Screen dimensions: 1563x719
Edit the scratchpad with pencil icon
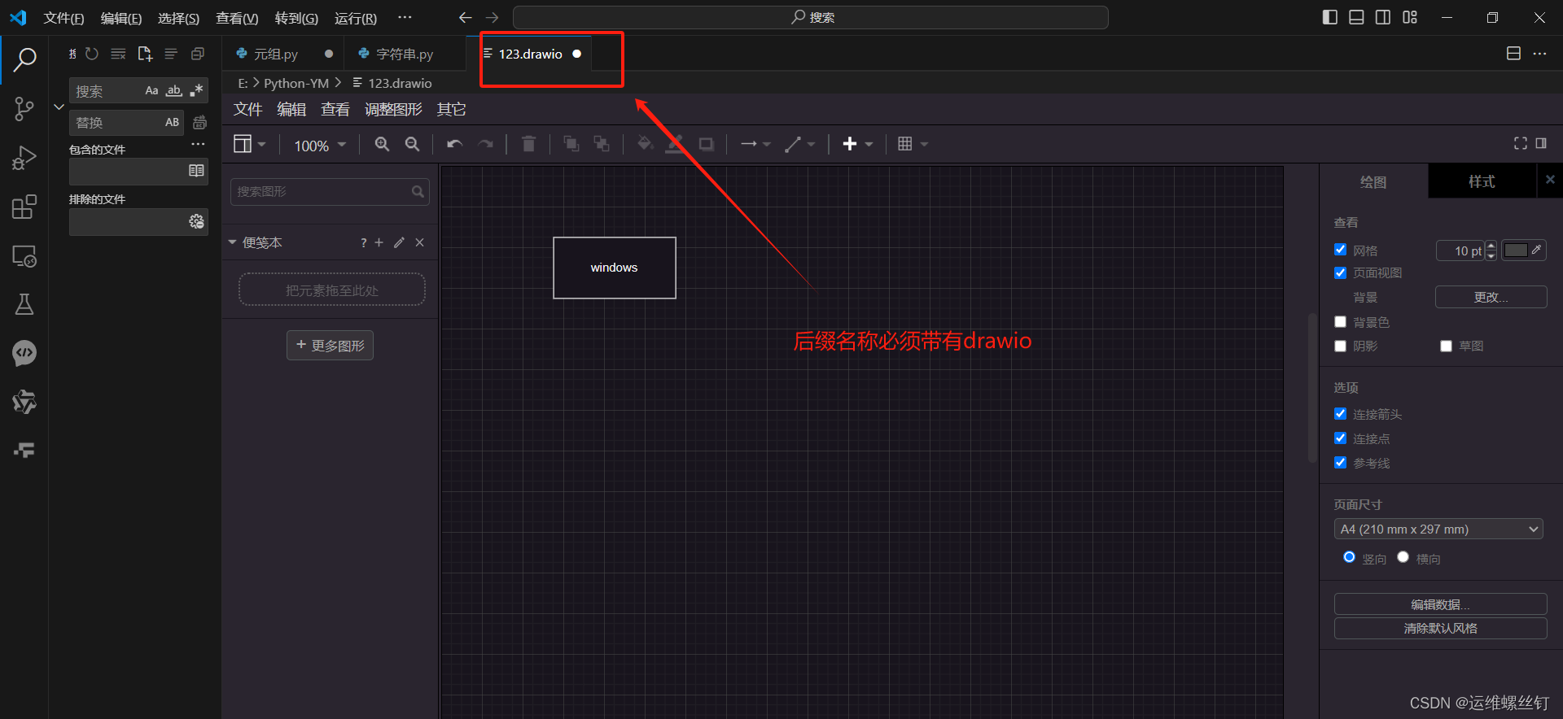[399, 242]
